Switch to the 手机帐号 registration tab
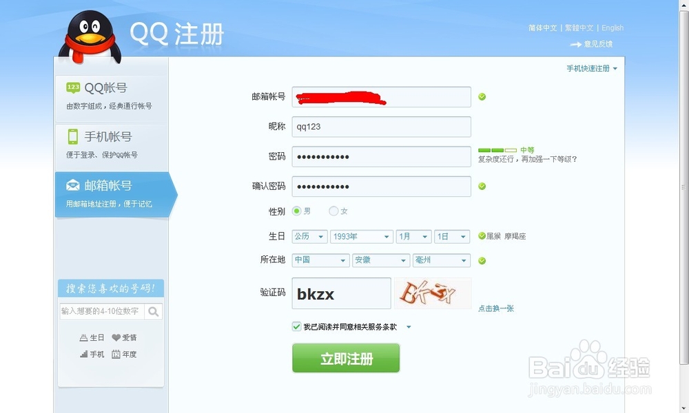 pos(111,146)
